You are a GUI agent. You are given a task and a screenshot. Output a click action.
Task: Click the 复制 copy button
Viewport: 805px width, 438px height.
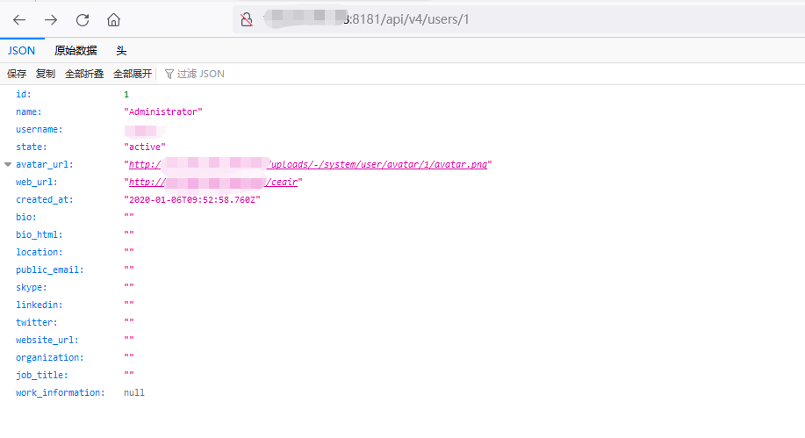46,74
